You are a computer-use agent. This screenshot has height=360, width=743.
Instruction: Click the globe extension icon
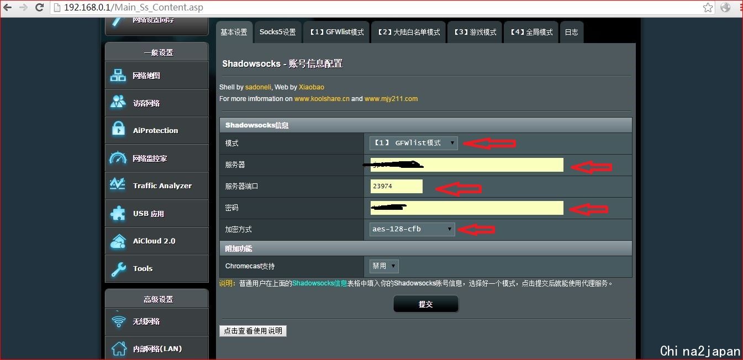coord(725,7)
